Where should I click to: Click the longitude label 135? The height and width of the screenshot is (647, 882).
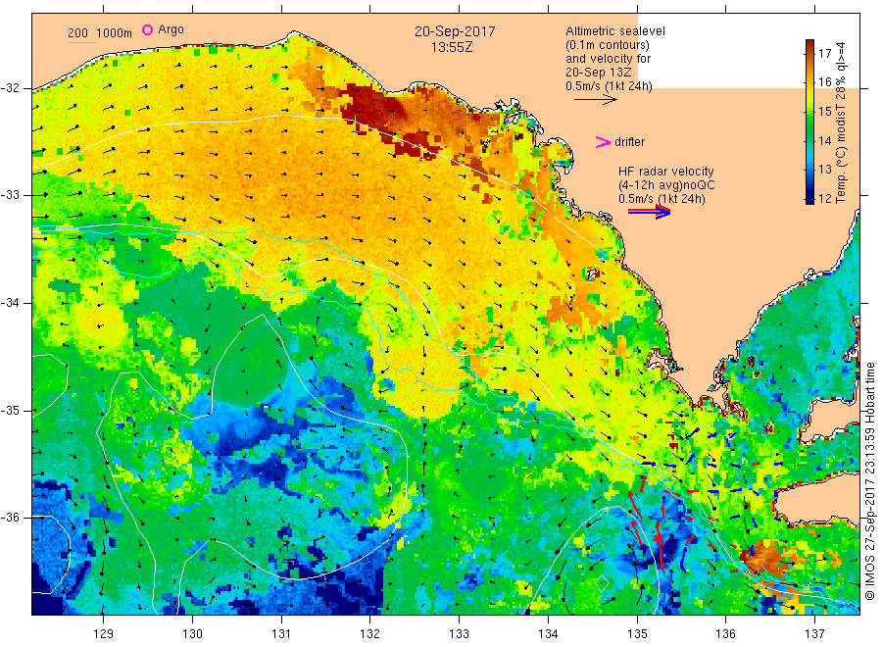637,634
